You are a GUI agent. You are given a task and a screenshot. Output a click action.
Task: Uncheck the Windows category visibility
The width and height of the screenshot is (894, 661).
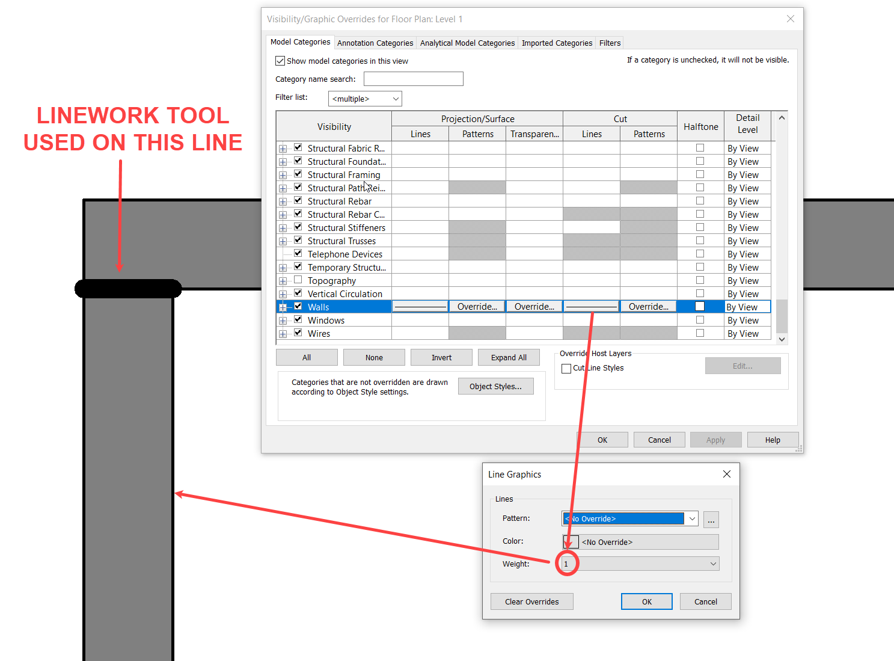pyautogui.click(x=298, y=319)
